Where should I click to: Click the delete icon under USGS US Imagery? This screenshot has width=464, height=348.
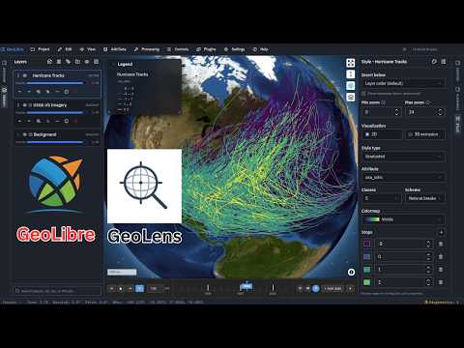[x=75, y=121]
